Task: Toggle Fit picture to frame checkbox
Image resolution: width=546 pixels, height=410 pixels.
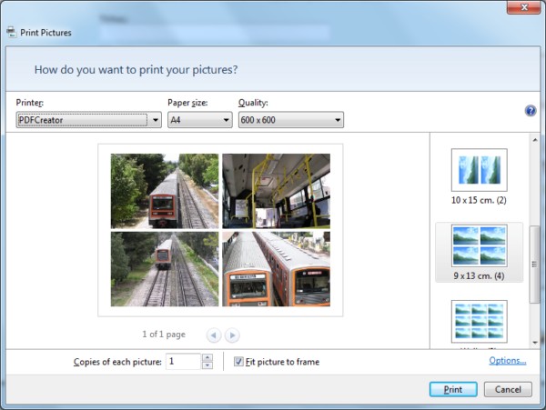Action: 238,361
